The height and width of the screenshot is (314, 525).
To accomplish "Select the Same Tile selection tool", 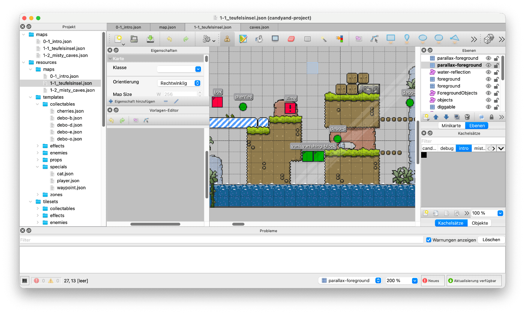I will [339, 39].
